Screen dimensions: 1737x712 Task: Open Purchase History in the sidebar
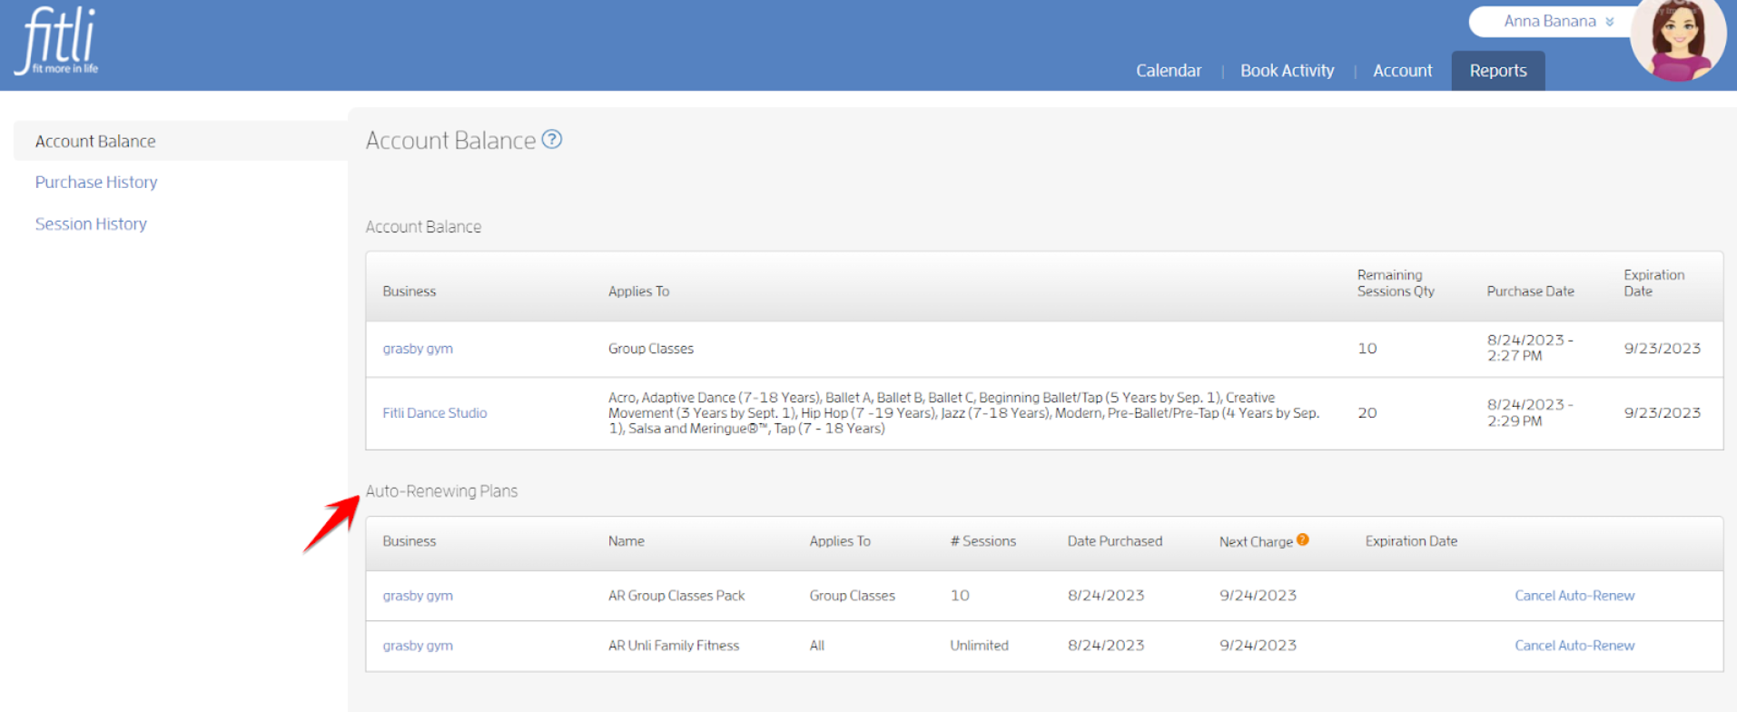click(96, 183)
